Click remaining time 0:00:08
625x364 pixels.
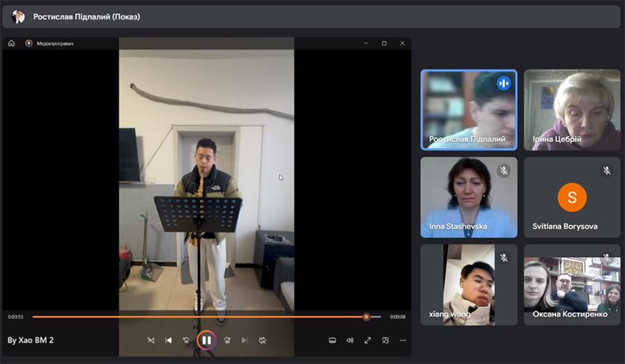click(x=397, y=317)
